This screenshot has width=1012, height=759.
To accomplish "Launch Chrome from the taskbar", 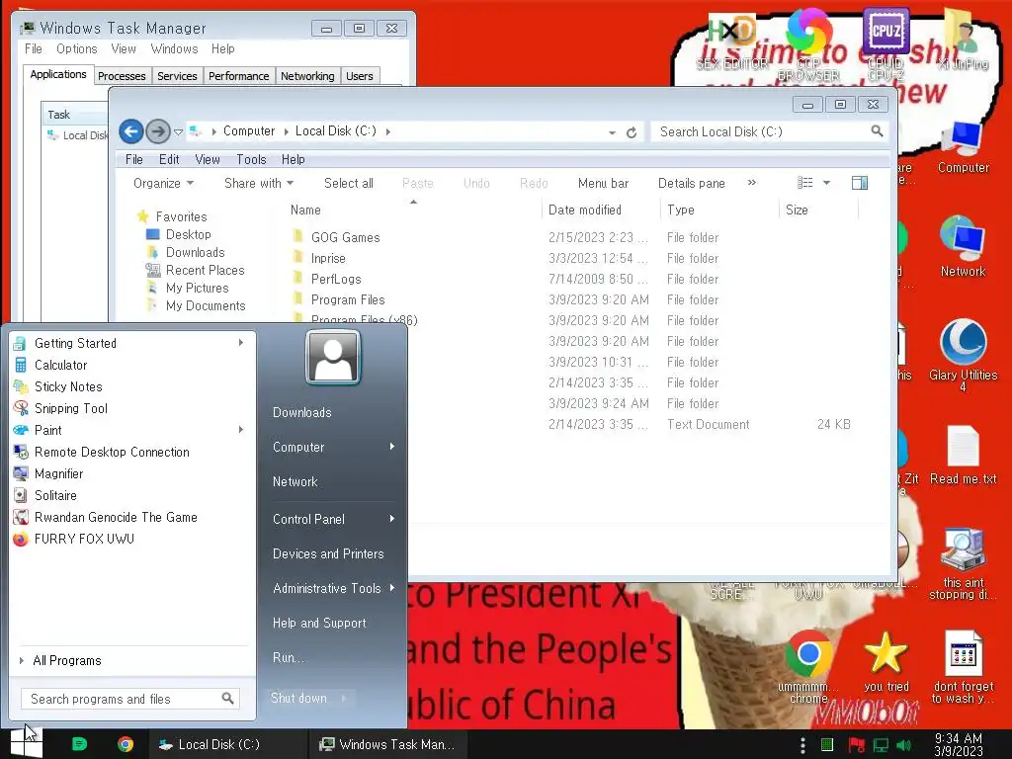I will [126, 744].
